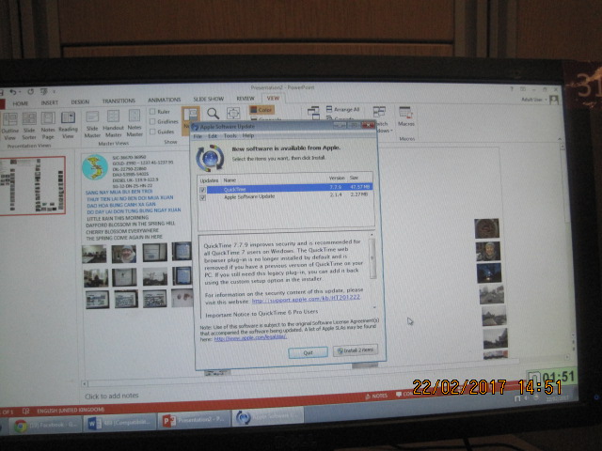Open Help menu in Apple Software Update
Screen dimensions: 602x451
[248, 135]
